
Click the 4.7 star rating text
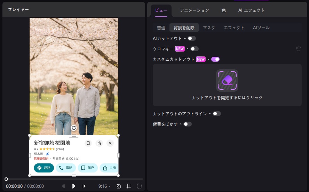(36, 149)
